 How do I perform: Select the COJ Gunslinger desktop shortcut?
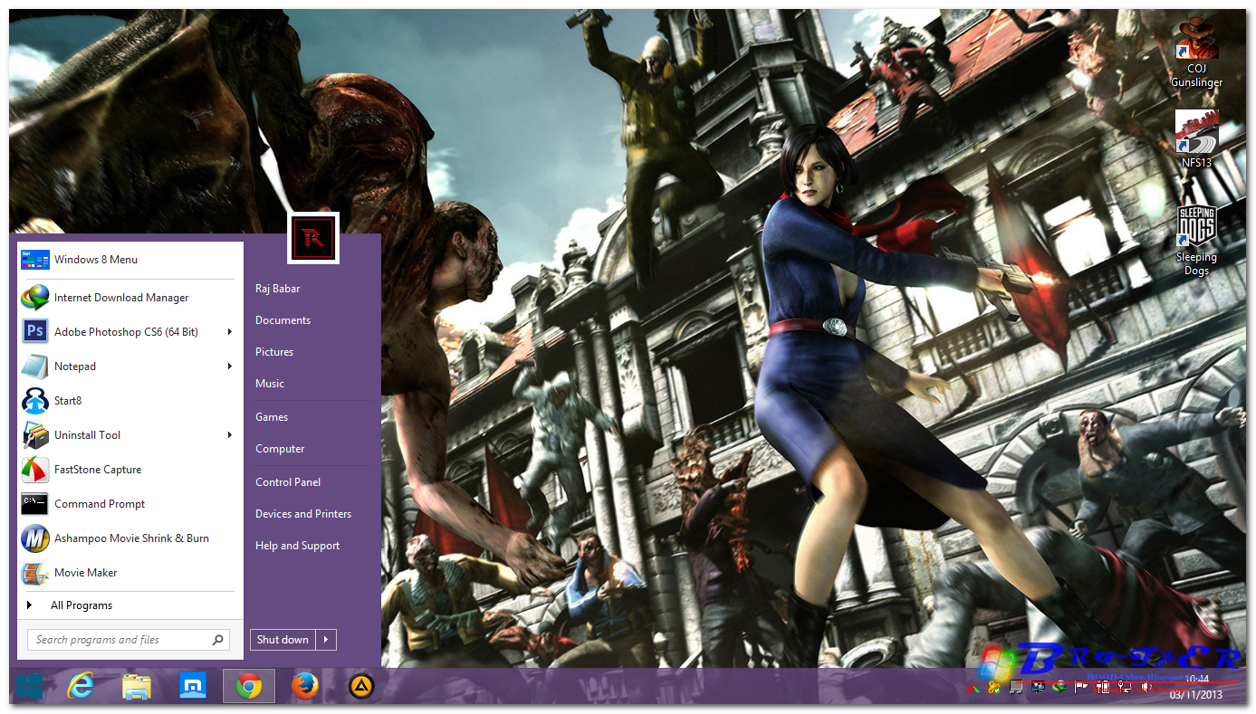click(x=1196, y=52)
